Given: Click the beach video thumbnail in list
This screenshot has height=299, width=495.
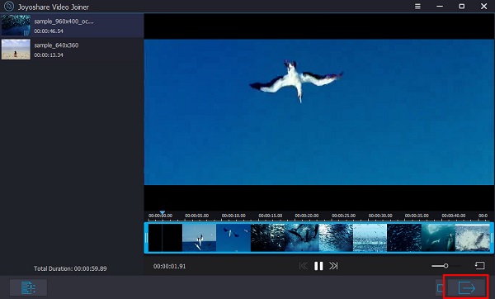Looking at the screenshot, I should point(16,50).
